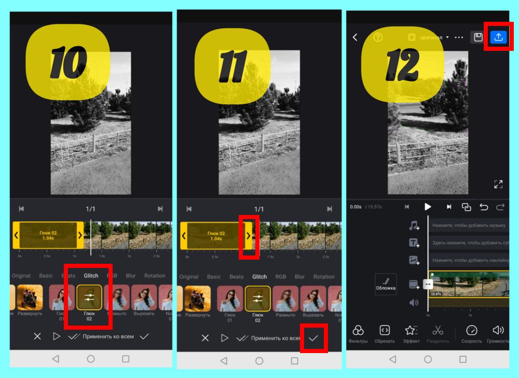
Task: Click the add sticker track icon
Action: coord(414,261)
